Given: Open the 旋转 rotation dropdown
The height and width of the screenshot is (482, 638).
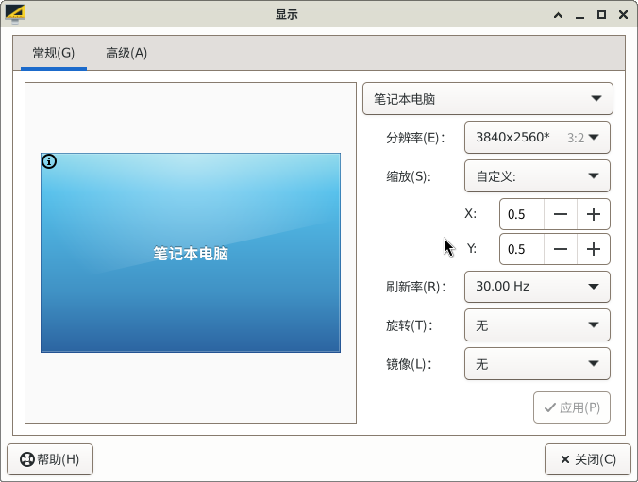Looking at the screenshot, I should pos(536,325).
